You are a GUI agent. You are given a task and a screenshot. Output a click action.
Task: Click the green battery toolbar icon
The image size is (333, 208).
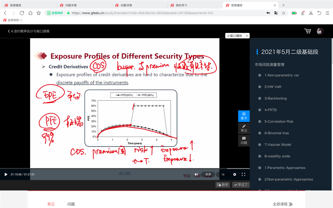294,13
